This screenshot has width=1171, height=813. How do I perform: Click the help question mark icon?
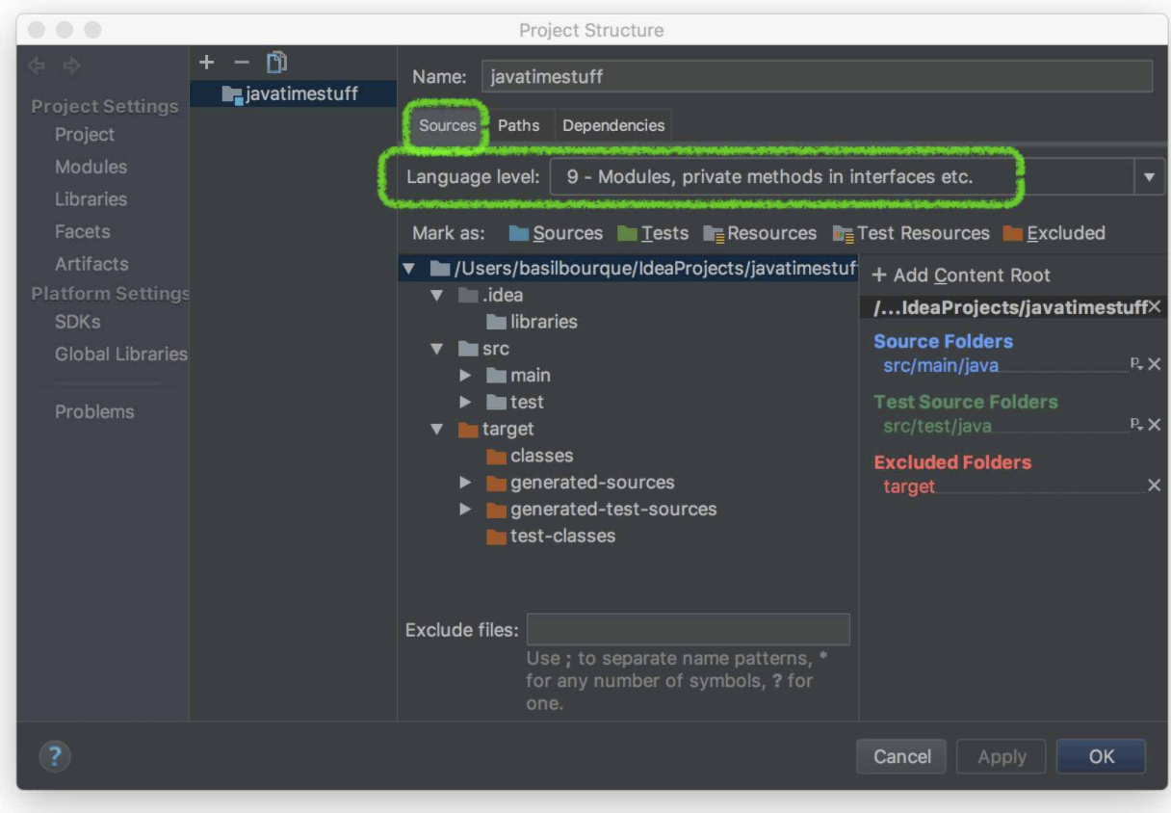[55, 756]
